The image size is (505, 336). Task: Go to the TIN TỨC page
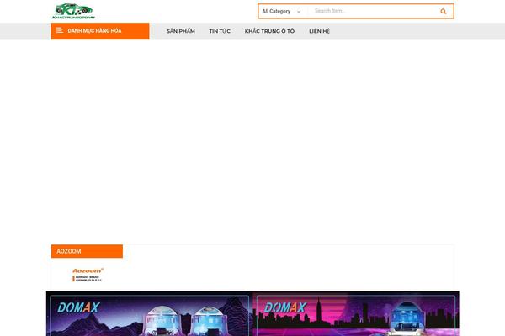click(220, 31)
